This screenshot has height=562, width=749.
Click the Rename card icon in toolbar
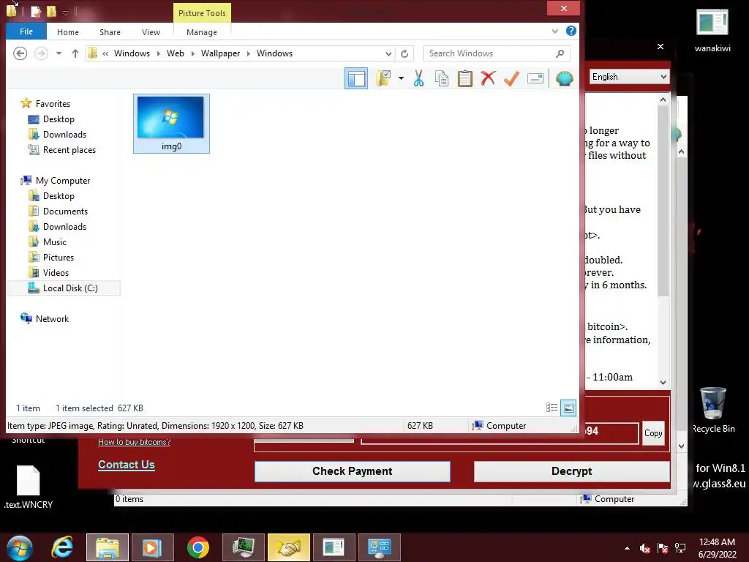(535, 78)
